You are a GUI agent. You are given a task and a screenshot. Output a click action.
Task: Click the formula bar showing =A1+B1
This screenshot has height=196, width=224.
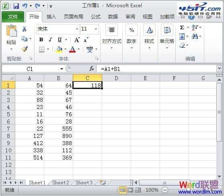click(x=156, y=69)
